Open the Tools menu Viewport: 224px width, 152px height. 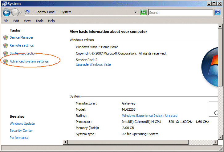[39, 21]
